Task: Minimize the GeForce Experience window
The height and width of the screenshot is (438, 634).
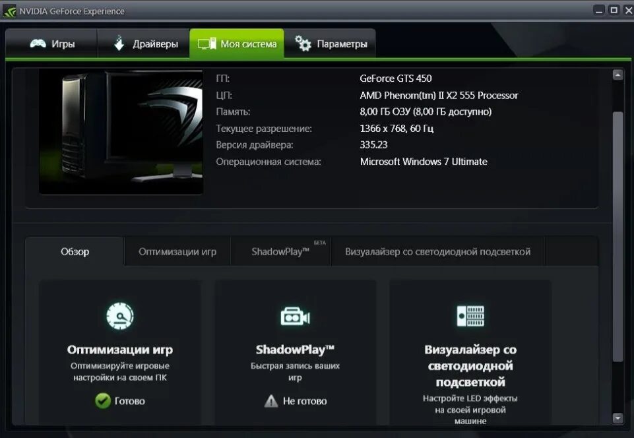Action: point(599,11)
